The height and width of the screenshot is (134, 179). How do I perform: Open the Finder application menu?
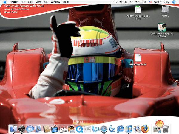pos(13,2)
